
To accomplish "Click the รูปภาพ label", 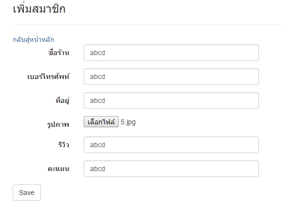I will tap(58, 125).
